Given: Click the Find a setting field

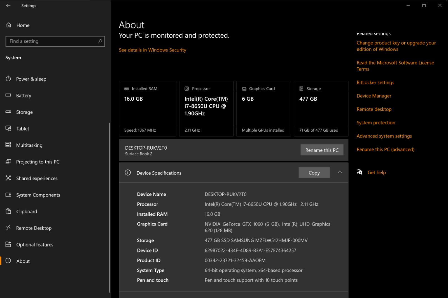Looking at the screenshot, I should click(55, 41).
